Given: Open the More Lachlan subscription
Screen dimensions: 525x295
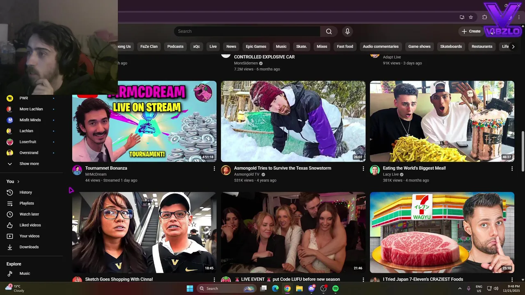Looking at the screenshot, I should (31, 109).
